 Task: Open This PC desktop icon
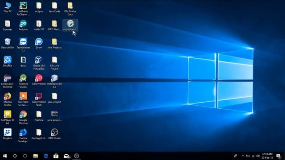pos(8,8)
